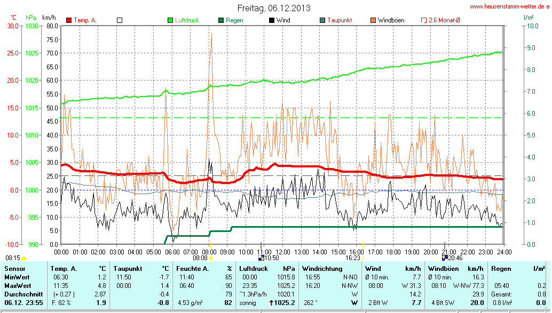Click the black Wind legend square
Screen dimensions: 552x313
pos(272,20)
